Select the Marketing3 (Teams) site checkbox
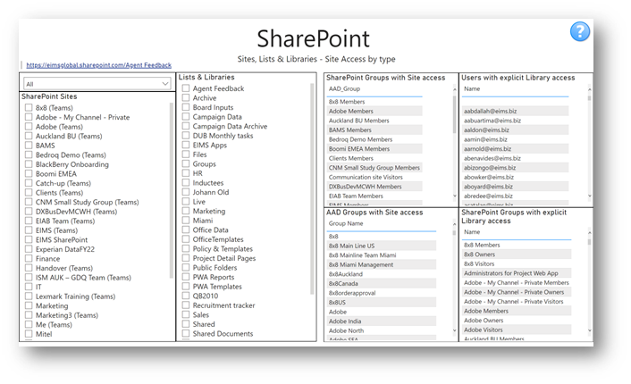The height and width of the screenshot is (384, 631). click(29, 315)
